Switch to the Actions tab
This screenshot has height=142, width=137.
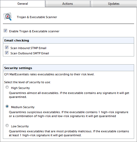point(68,4)
